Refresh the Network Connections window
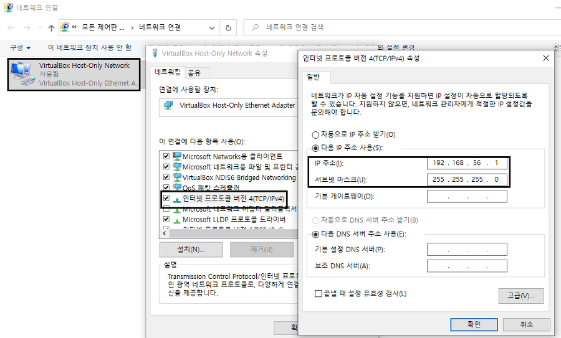This screenshot has width=561, height=338. click(228, 27)
